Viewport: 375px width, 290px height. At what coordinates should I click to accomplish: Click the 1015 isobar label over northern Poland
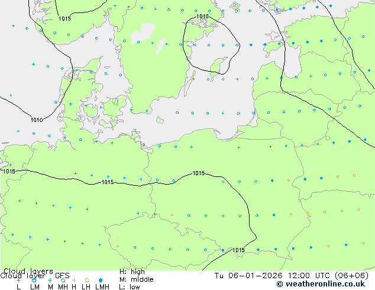199,173
